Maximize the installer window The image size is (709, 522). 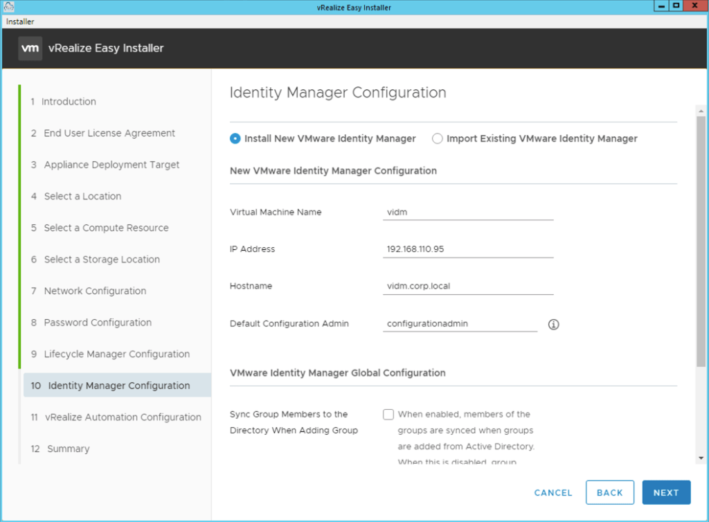tap(676, 6)
